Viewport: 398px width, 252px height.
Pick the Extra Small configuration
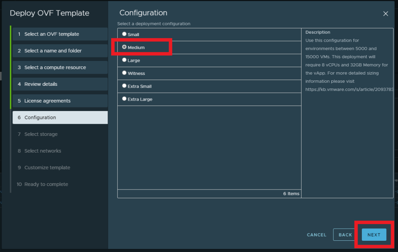[x=124, y=86]
